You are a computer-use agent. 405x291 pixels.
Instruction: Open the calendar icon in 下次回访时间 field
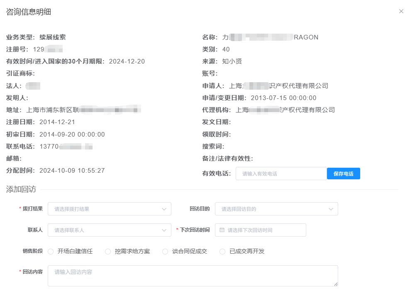coord(222,230)
